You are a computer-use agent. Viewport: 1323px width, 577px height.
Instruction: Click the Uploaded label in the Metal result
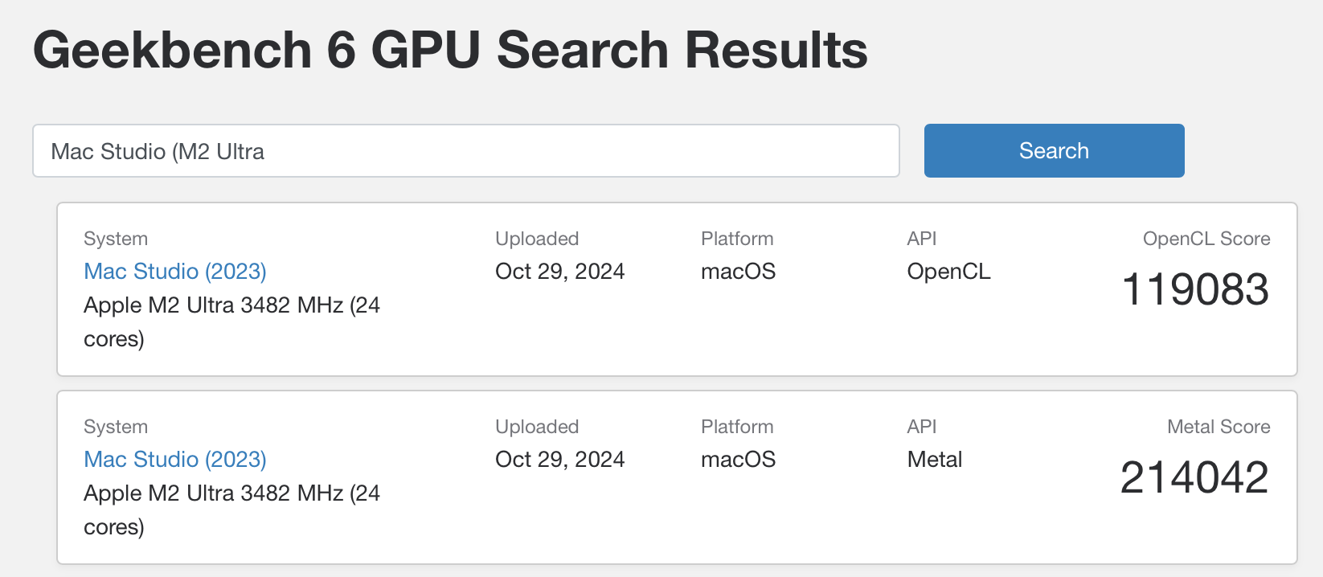pos(537,427)
